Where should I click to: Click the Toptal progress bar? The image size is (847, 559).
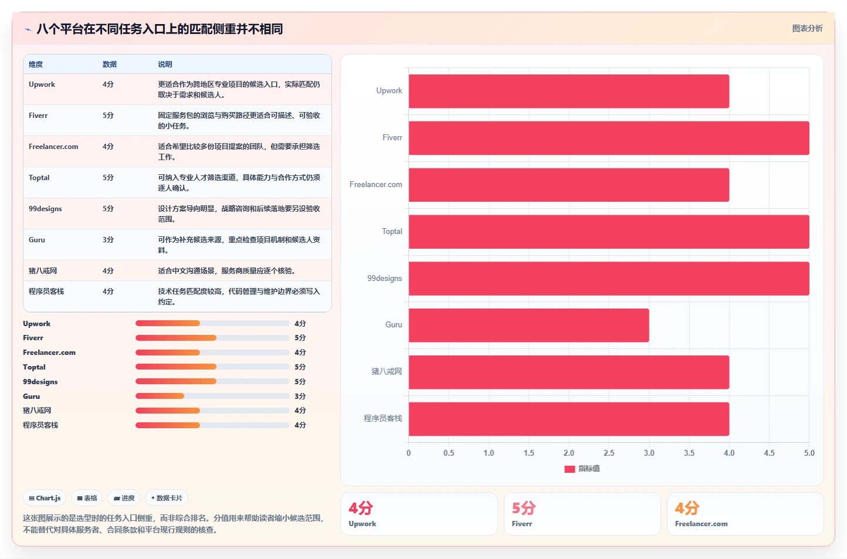tap(212, 367)
